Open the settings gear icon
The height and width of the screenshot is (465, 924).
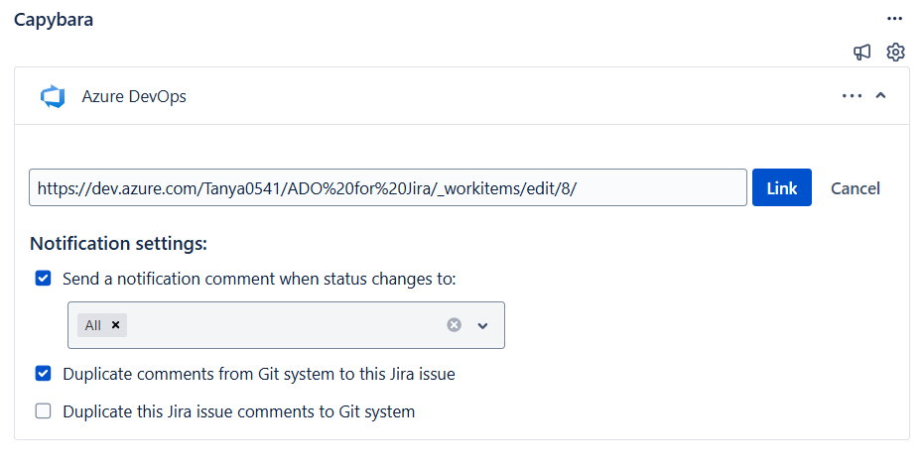(x=895, y=53)
